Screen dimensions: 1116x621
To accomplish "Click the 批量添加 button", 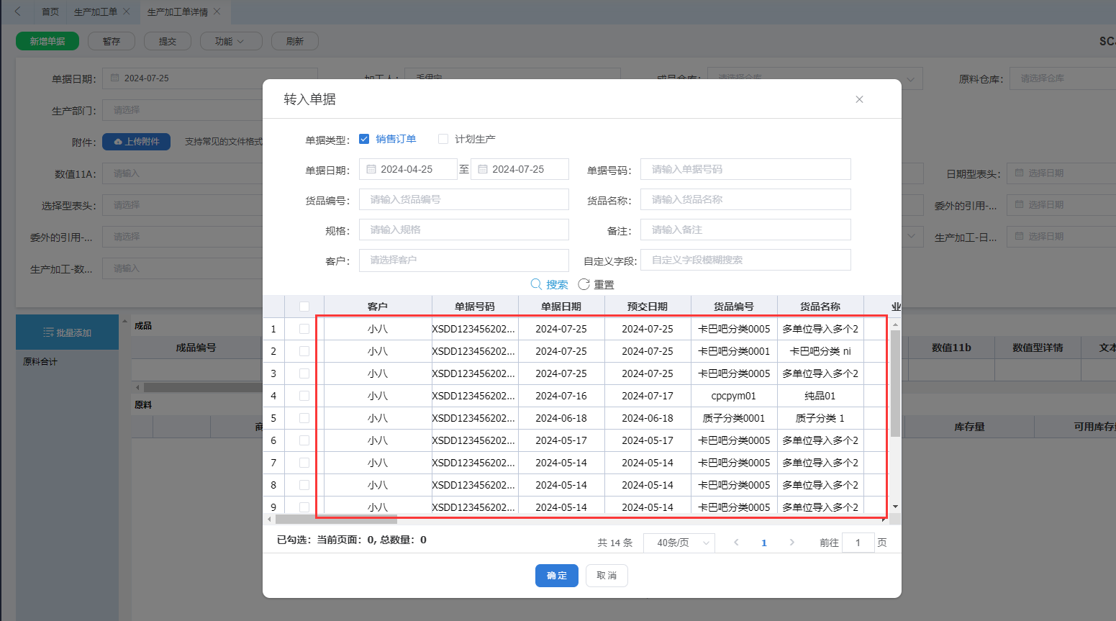I will (x=67, y=332).
